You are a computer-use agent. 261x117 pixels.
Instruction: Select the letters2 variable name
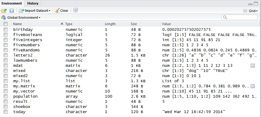tap(23, 55)
